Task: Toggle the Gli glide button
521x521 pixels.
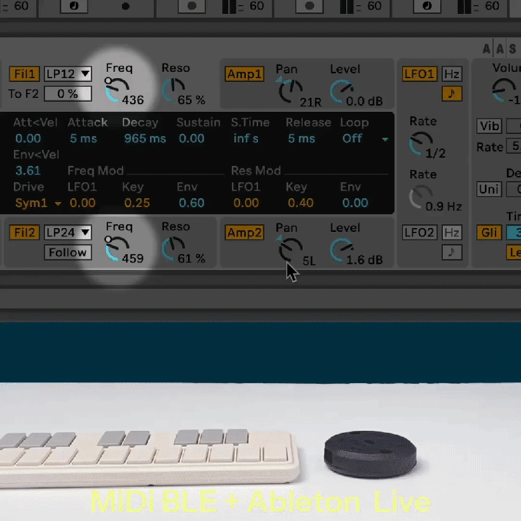Action: [489, 233]
